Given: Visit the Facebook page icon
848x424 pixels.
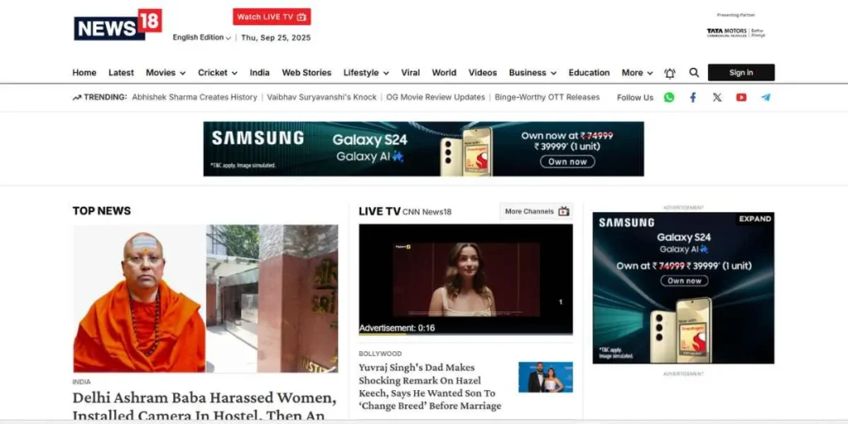Looking at the screenshot, I should (693, 97).
